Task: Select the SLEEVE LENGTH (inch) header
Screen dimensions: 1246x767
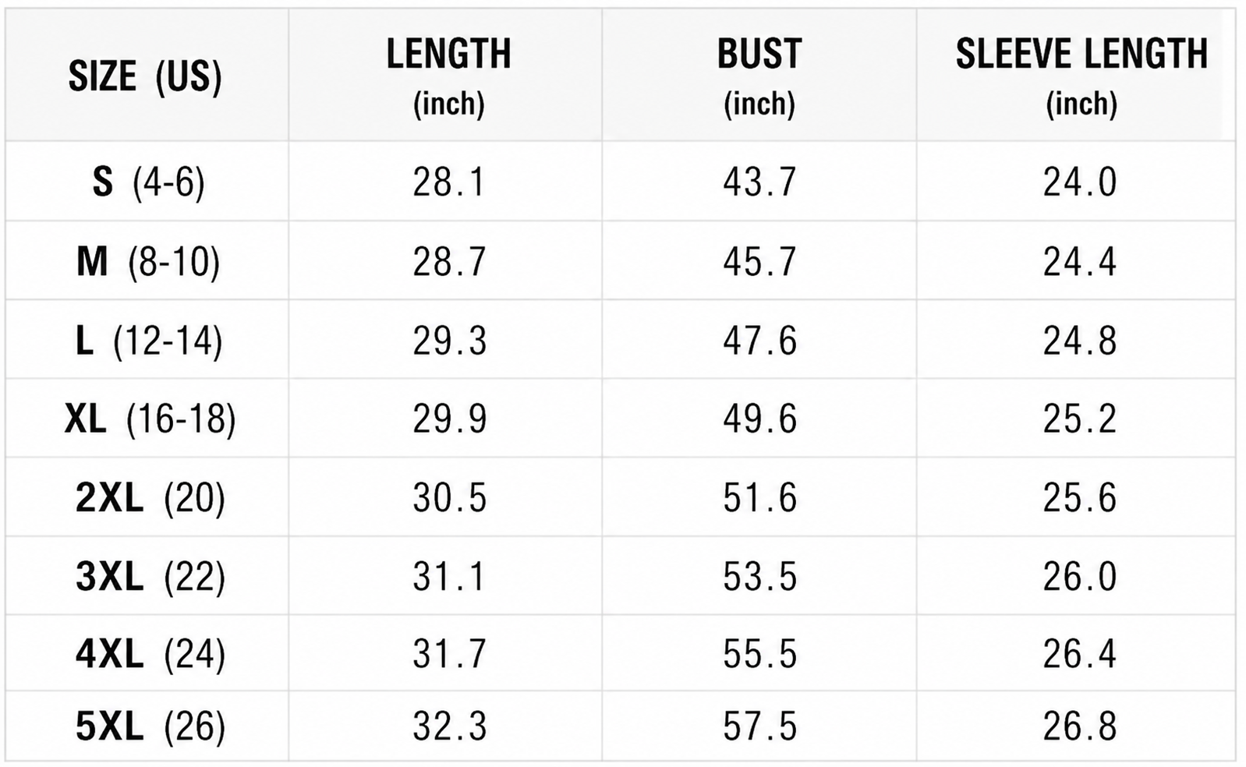Action: click(x=1081, y=76)
